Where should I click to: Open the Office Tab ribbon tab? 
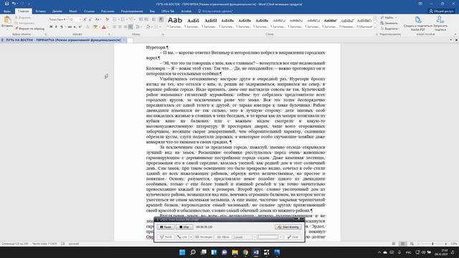(168, 11)
